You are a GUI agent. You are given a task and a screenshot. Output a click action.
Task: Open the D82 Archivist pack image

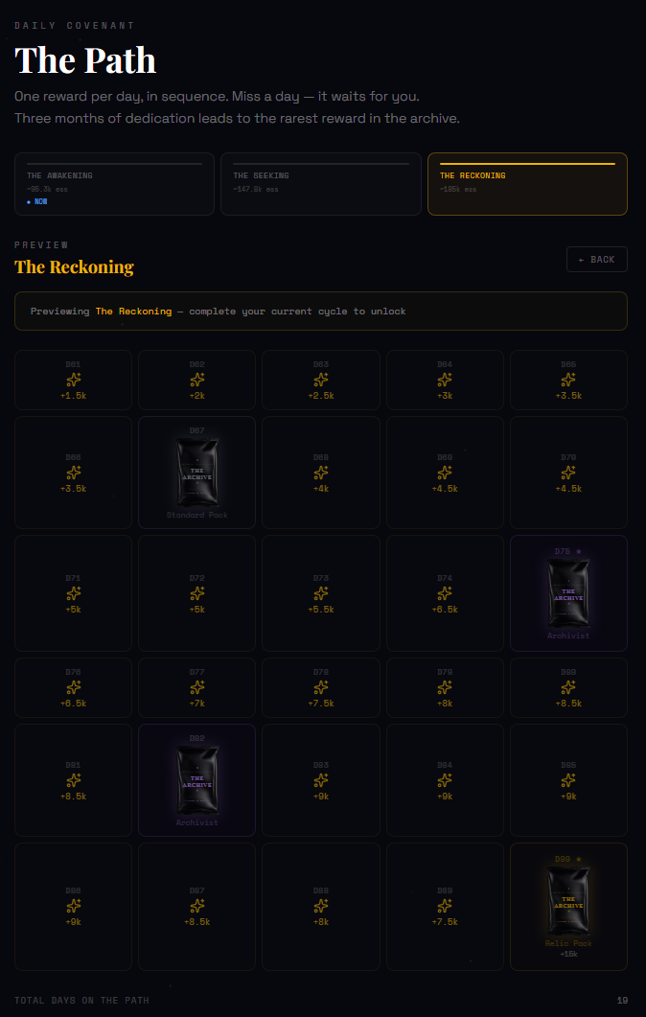197,779
